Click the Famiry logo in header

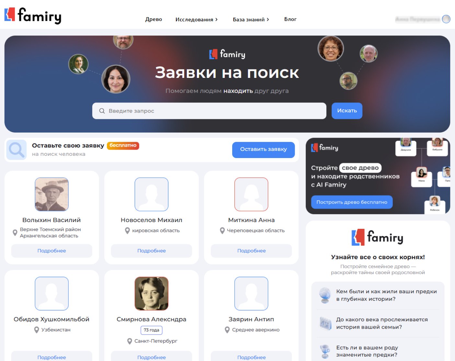[33, 16]
